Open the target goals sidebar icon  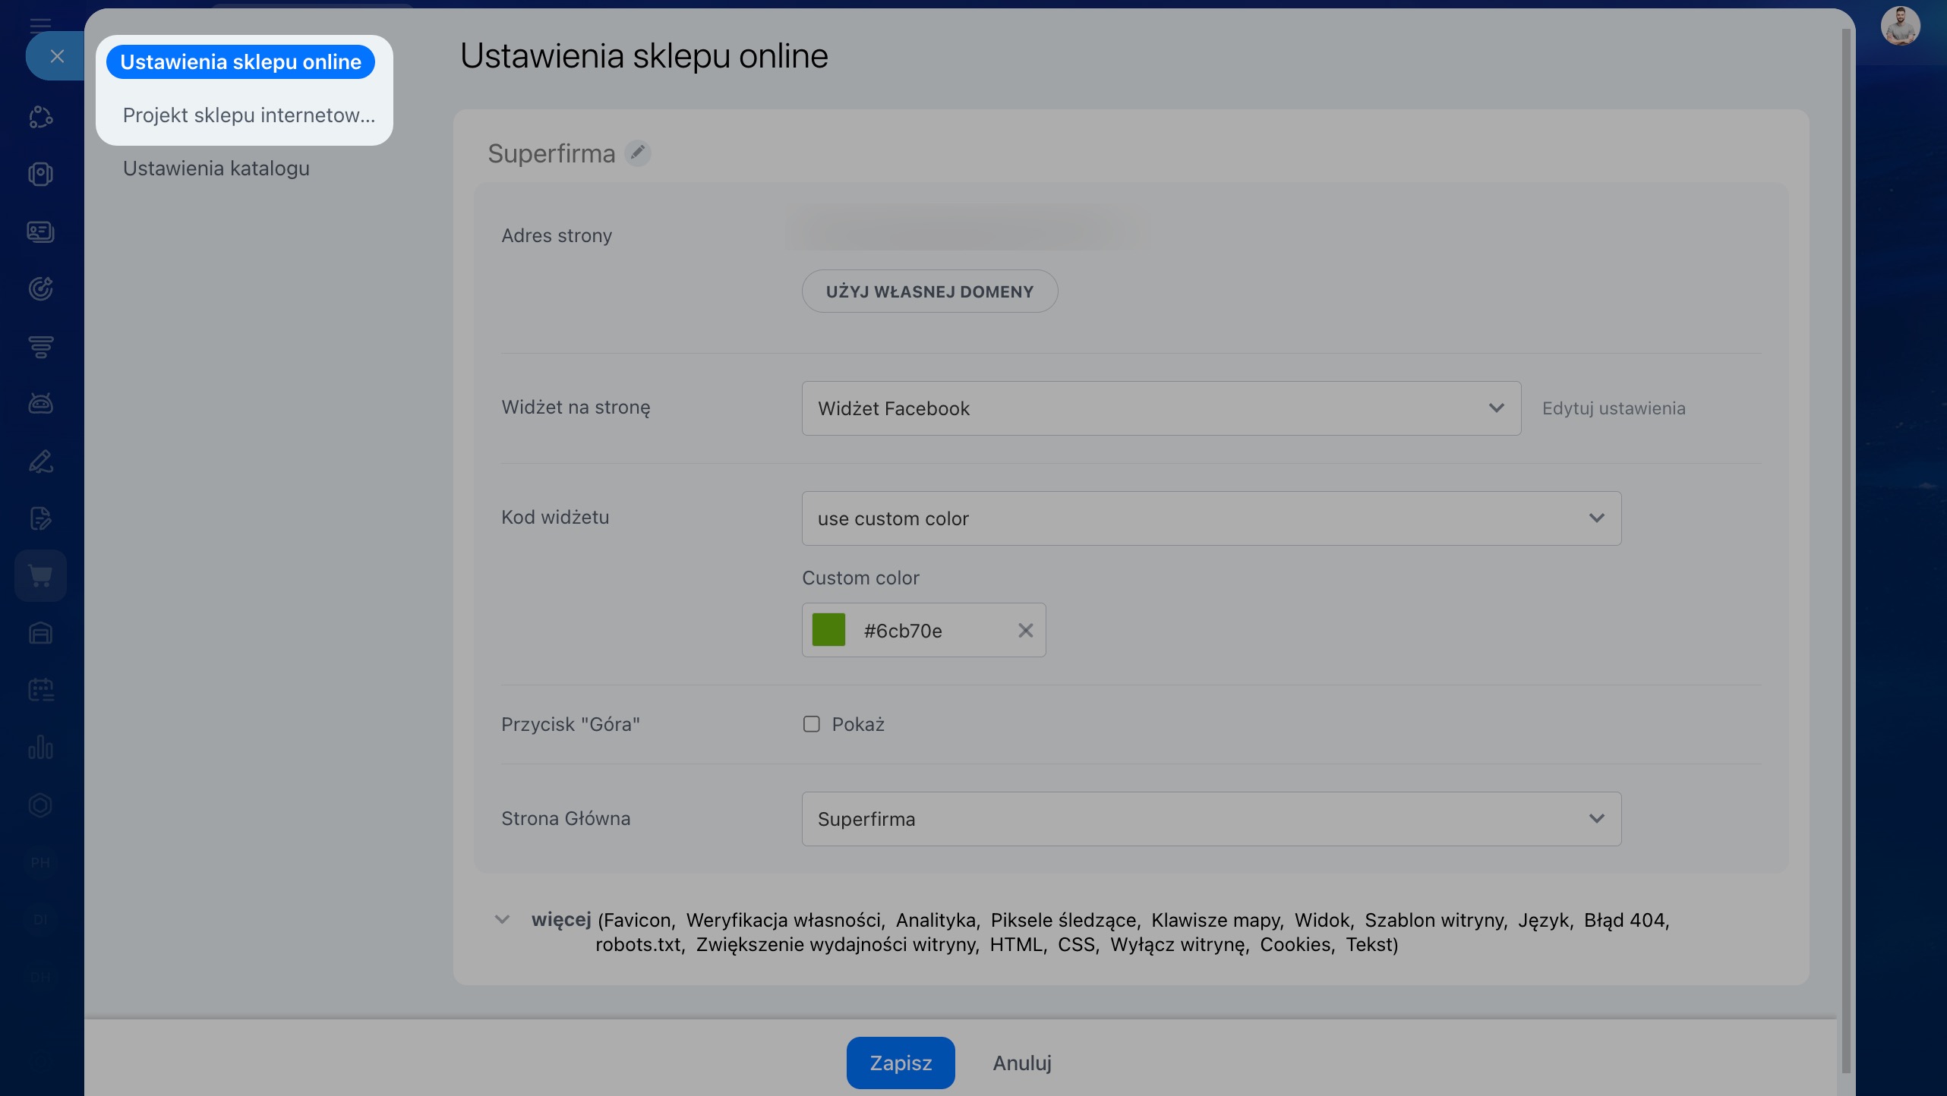click(x=40, y=288)
